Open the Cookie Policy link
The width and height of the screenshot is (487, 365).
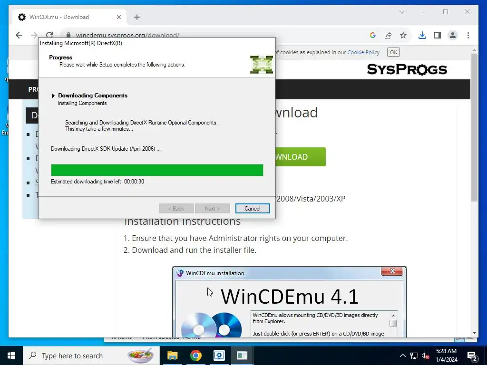click(363, 52)
